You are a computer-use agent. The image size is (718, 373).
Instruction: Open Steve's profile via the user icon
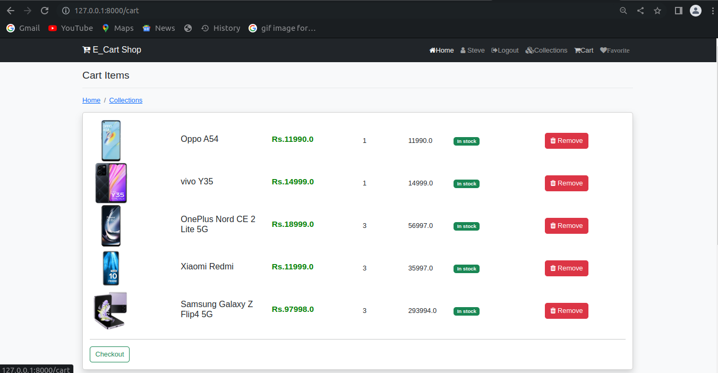[463, 50]
